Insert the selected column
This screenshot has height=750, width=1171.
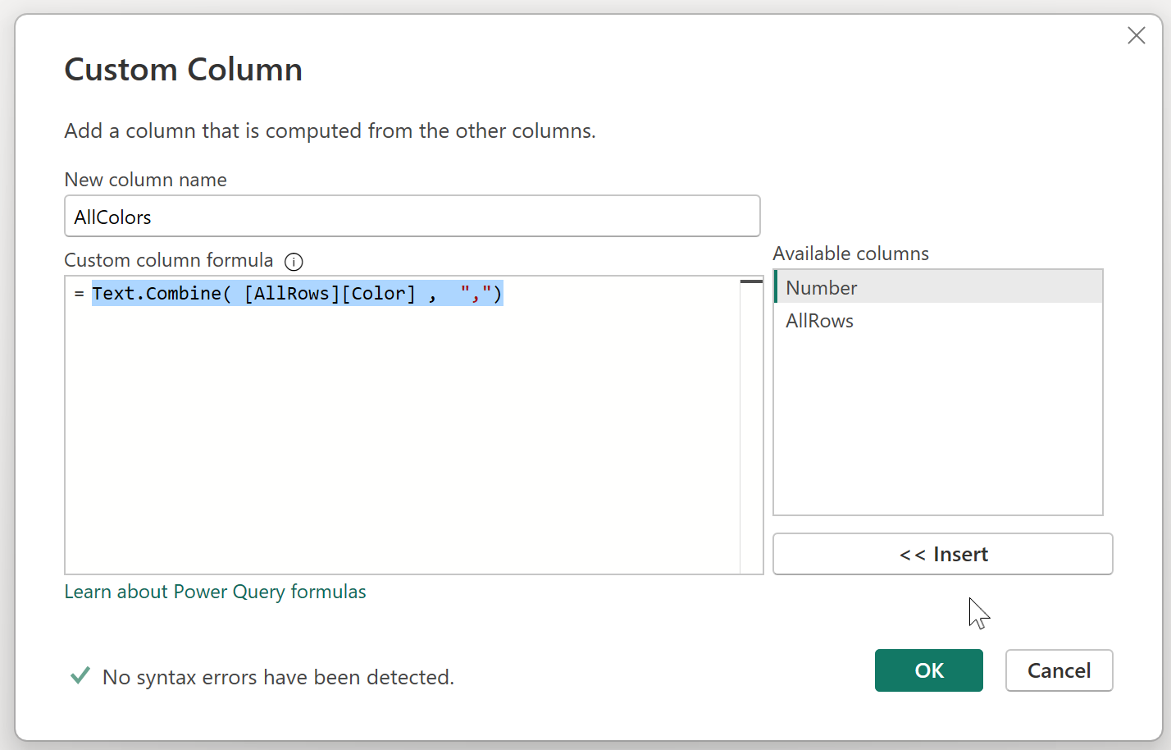pos(943,554)
